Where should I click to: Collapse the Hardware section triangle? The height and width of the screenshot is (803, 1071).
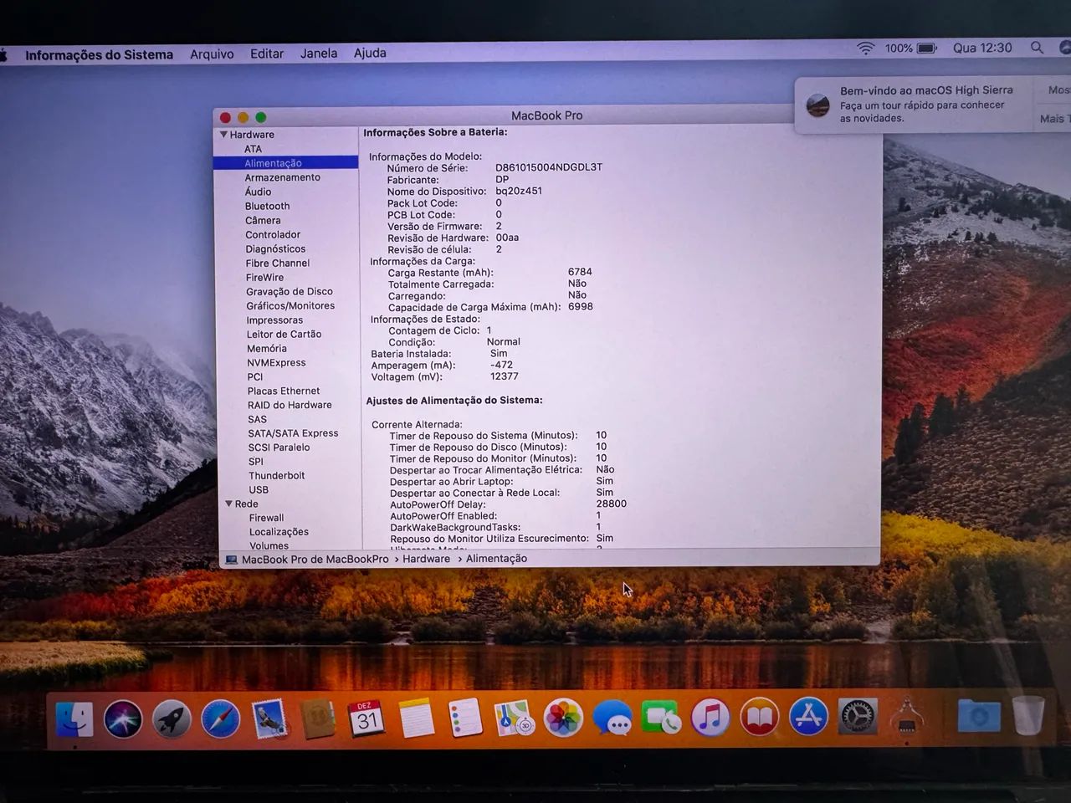click(x=223, y=135)
